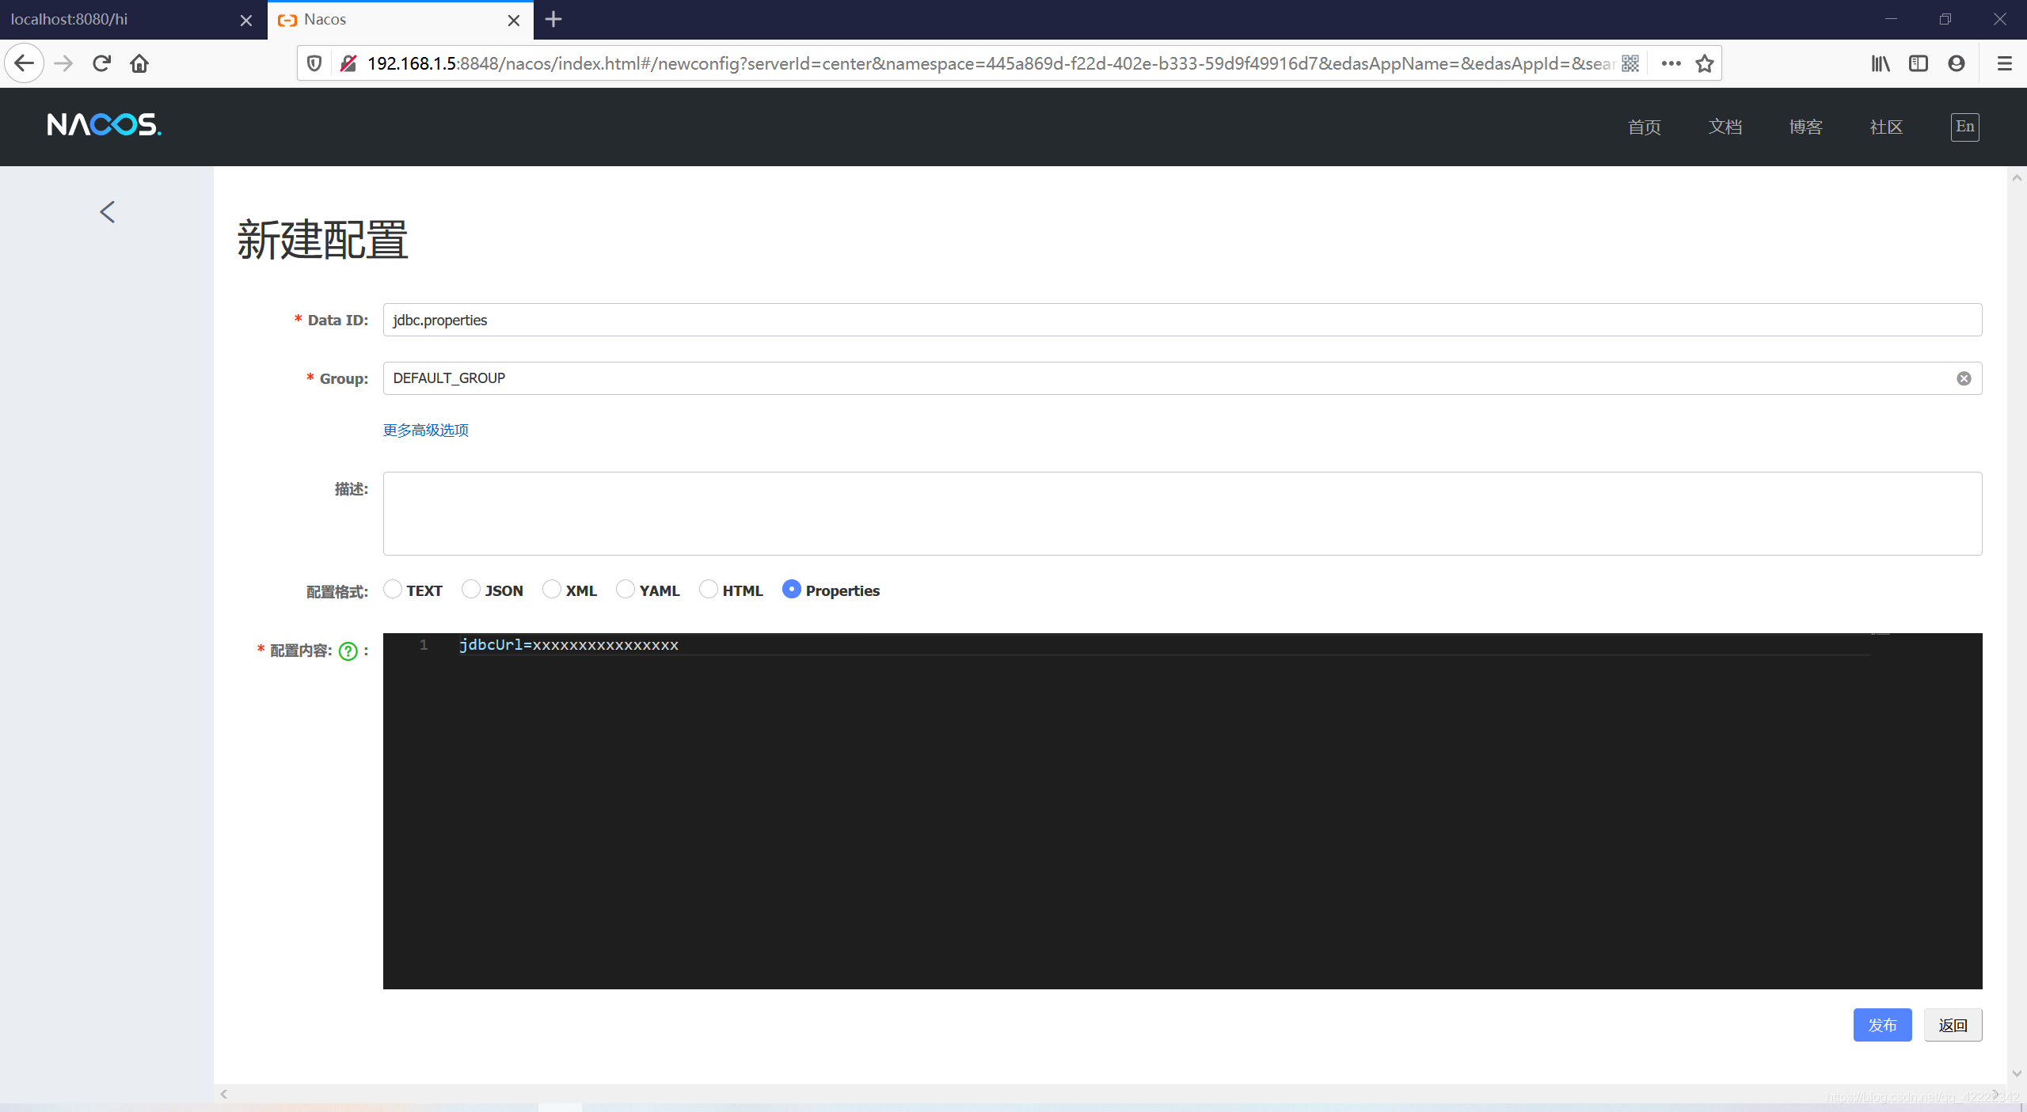This screenshot has height=1112, width=2027.
Task: Click the Data ID input field
Action: 1183,320
